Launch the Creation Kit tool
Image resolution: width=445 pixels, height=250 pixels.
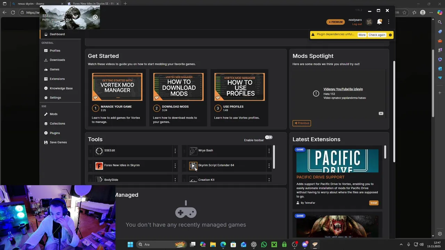(193, 180)
